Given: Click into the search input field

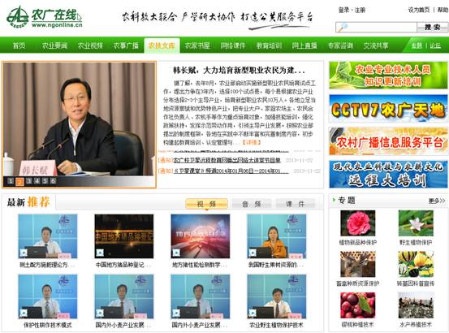Looking at the screenshot, I should (x=382, y=28).
